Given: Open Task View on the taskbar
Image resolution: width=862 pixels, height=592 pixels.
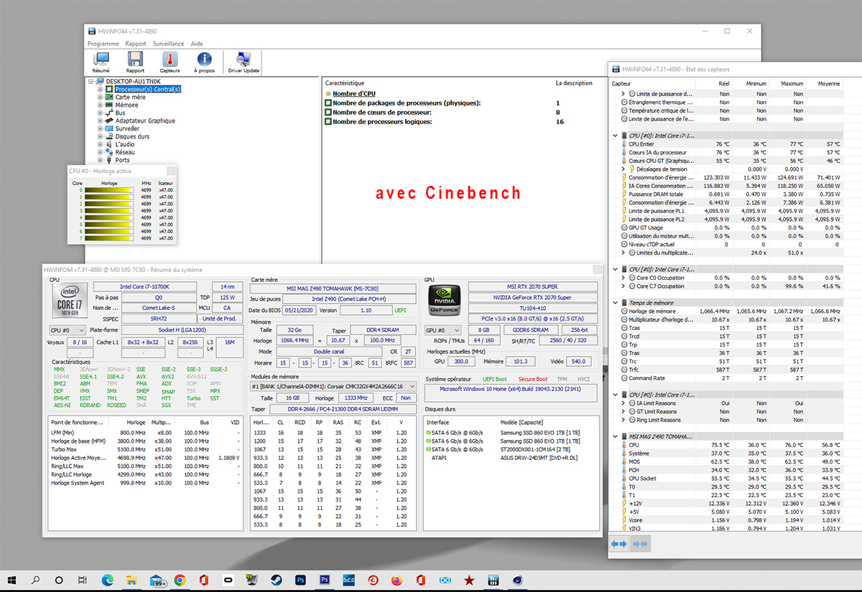Looking at the screenshot, I should (x=83, y=579).
